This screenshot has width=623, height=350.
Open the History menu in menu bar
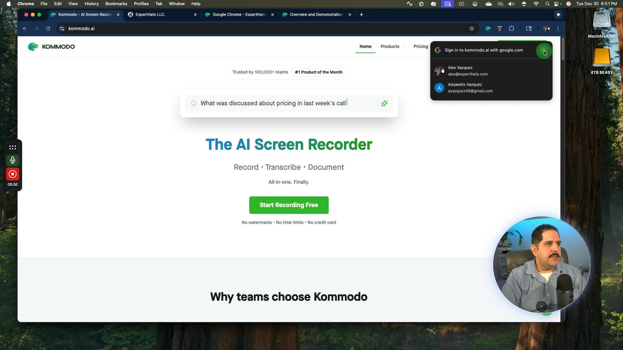92,3
